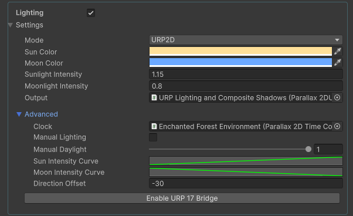Screen dimensions: 353x216
Task: Open the Sun Intensity Curve editor
Action: [x=246, y=161]
